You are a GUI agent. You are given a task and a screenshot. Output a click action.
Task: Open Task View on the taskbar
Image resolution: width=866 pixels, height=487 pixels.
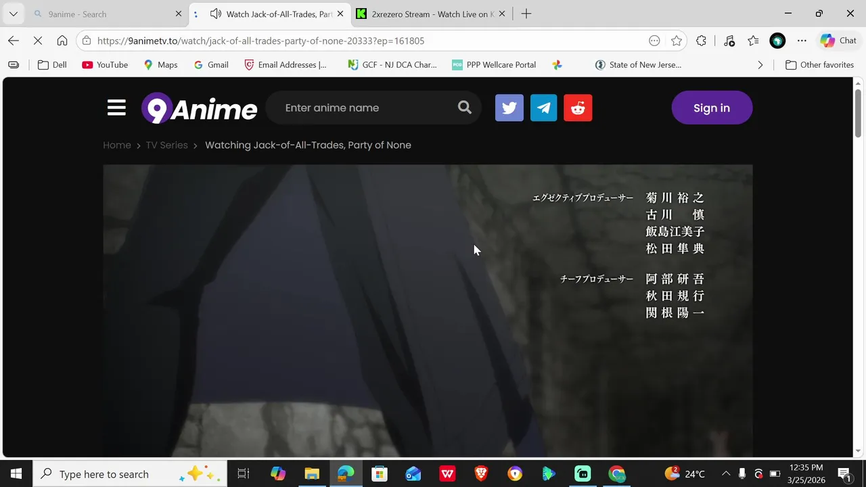[x=244, y=473]
